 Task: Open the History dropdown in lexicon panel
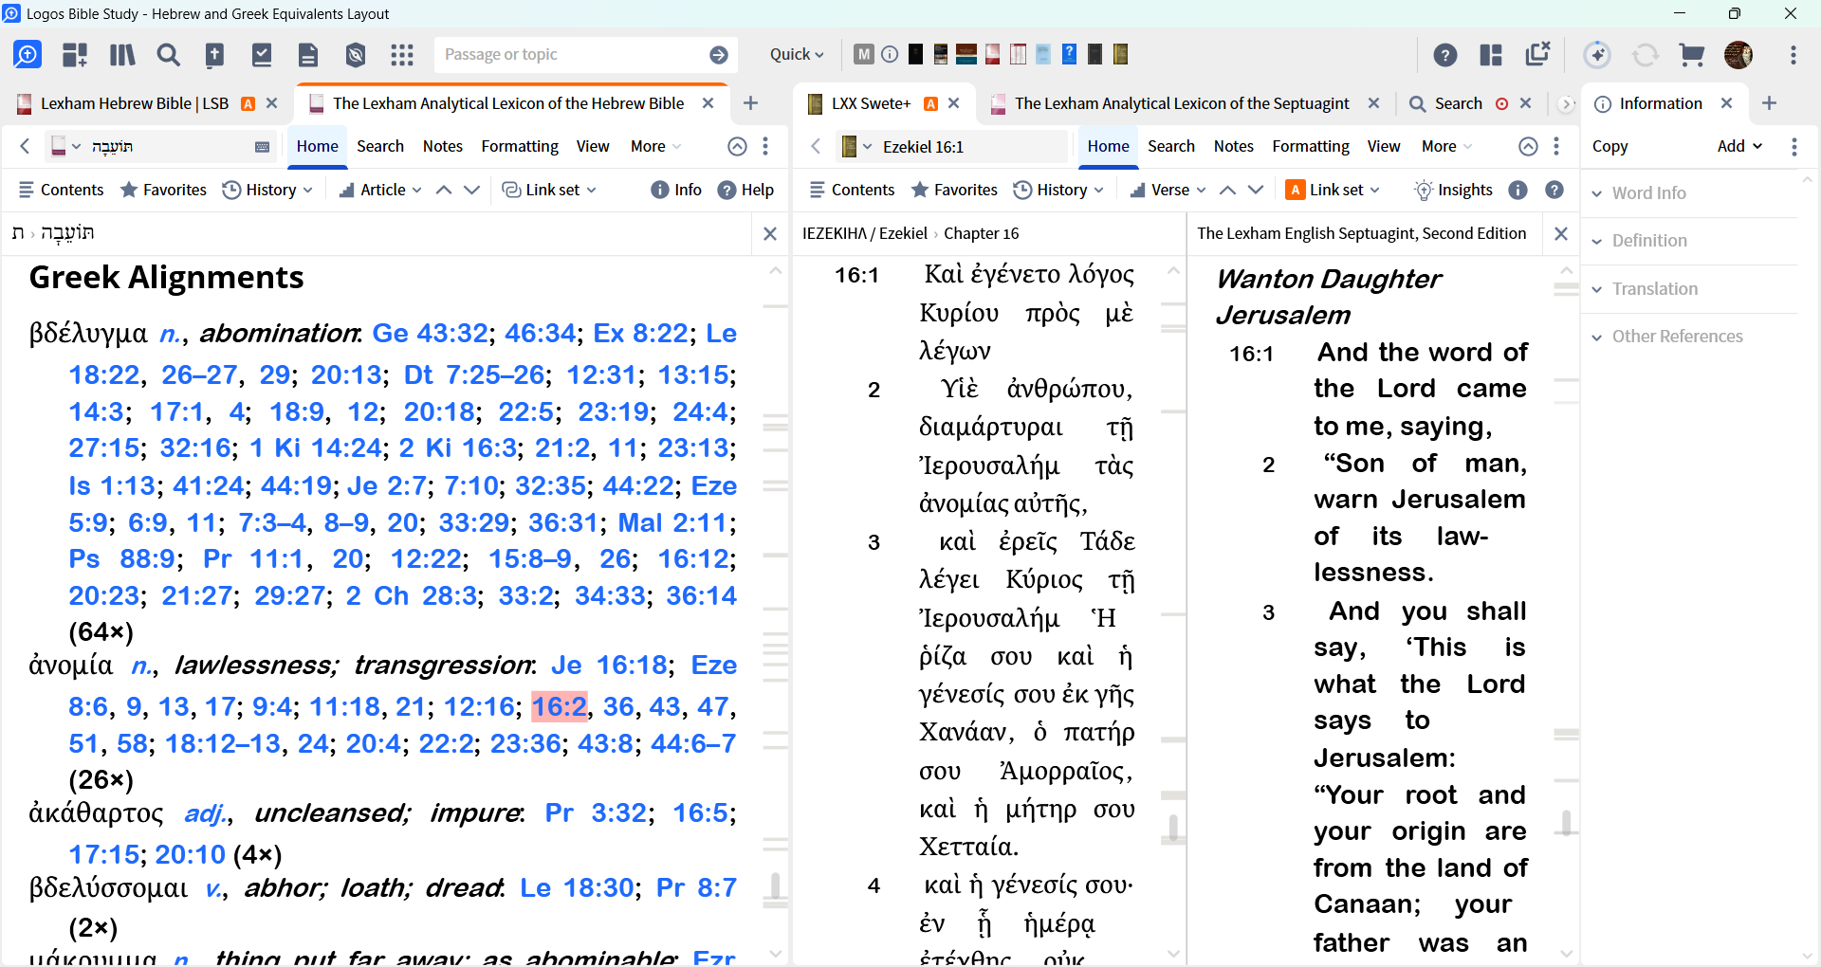tap(267, 190)
